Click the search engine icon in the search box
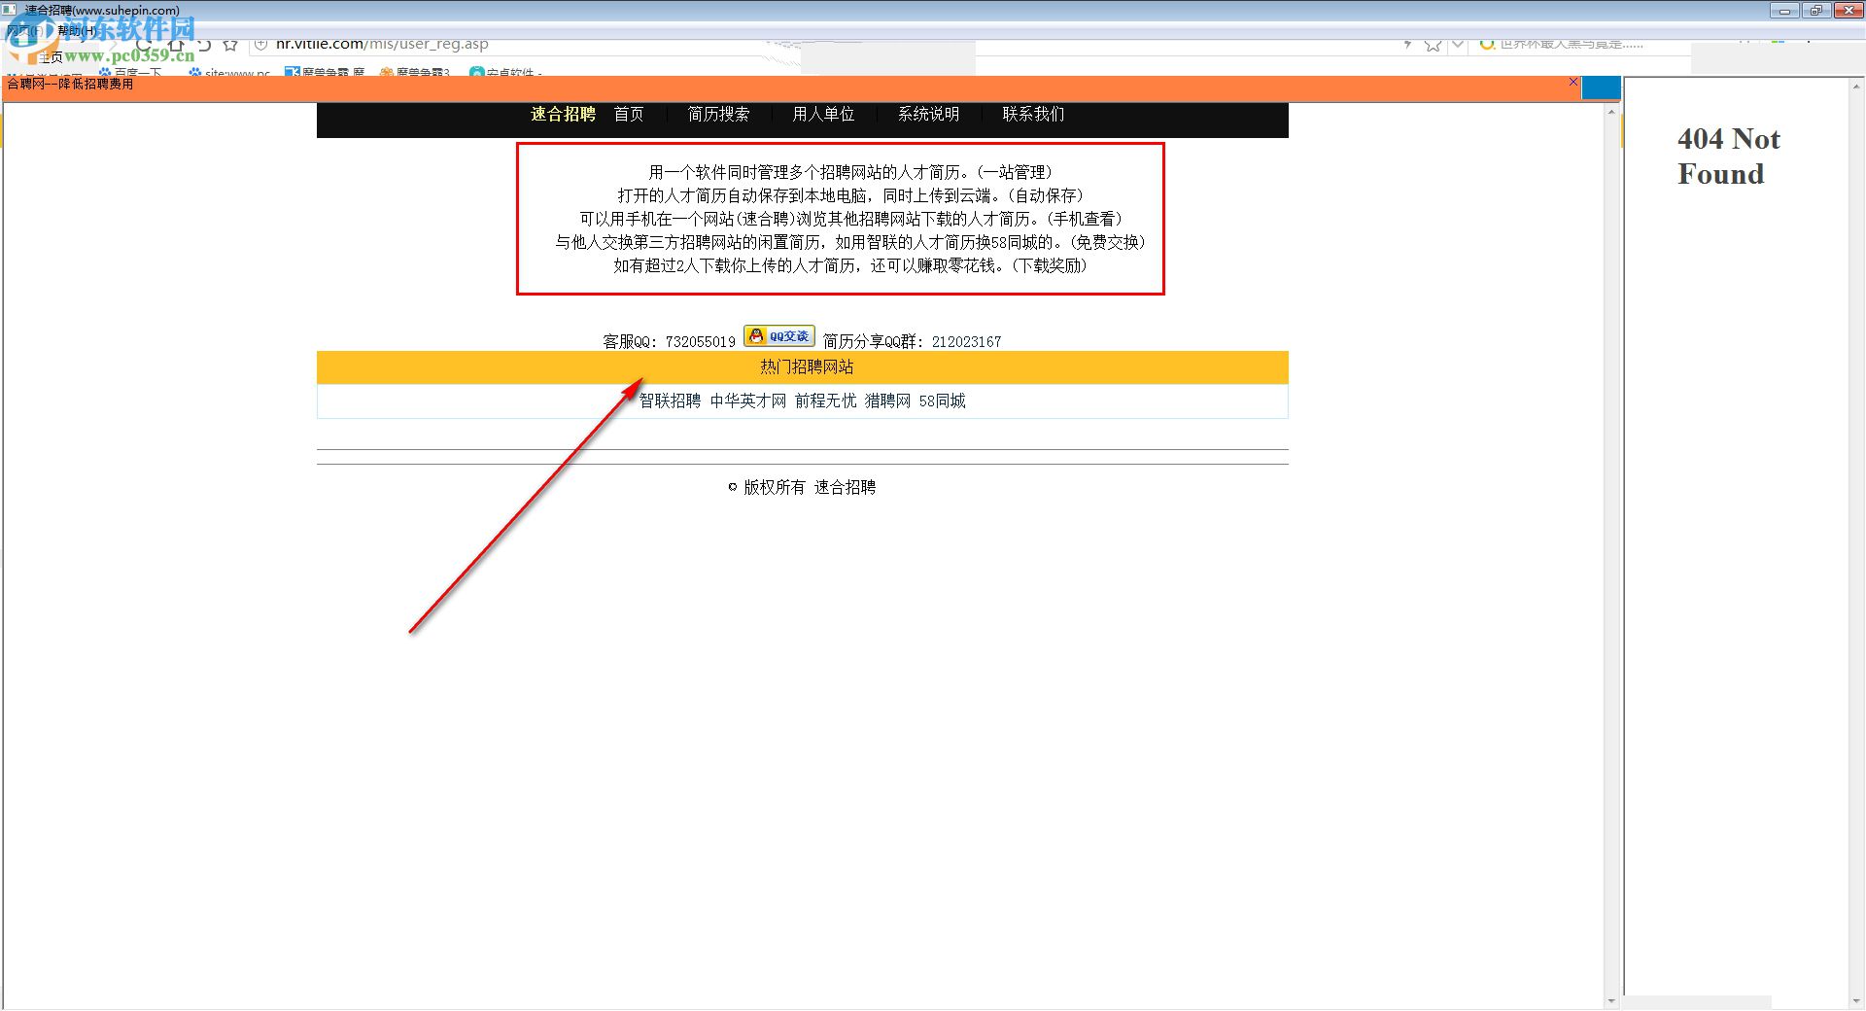Image resolution: width=1866 pixels, height=1011 pixels. [1487, 44]
